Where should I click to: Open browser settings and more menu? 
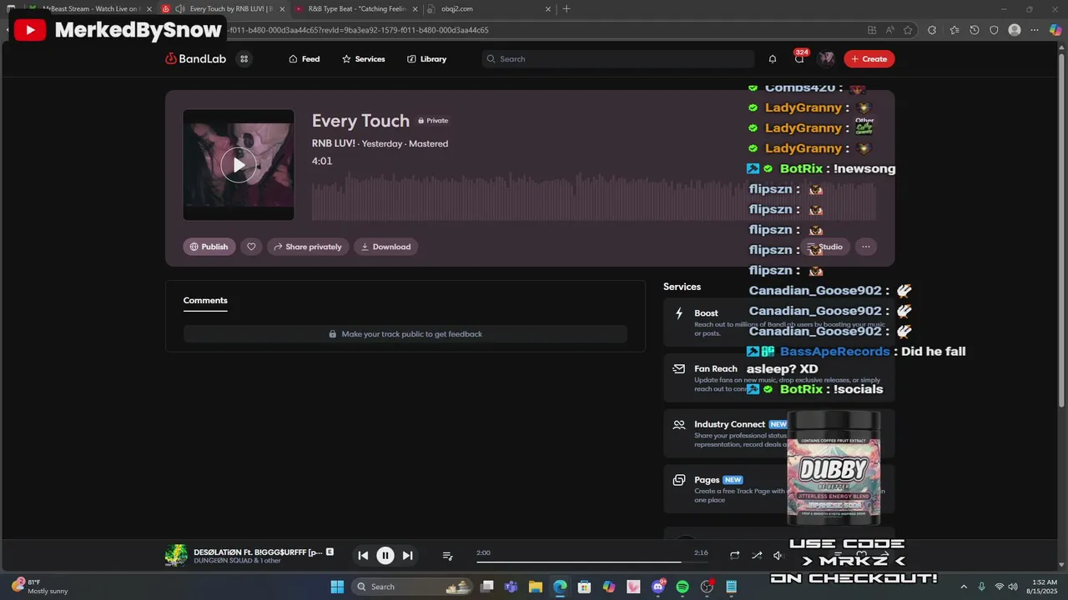coord(1035,30)
